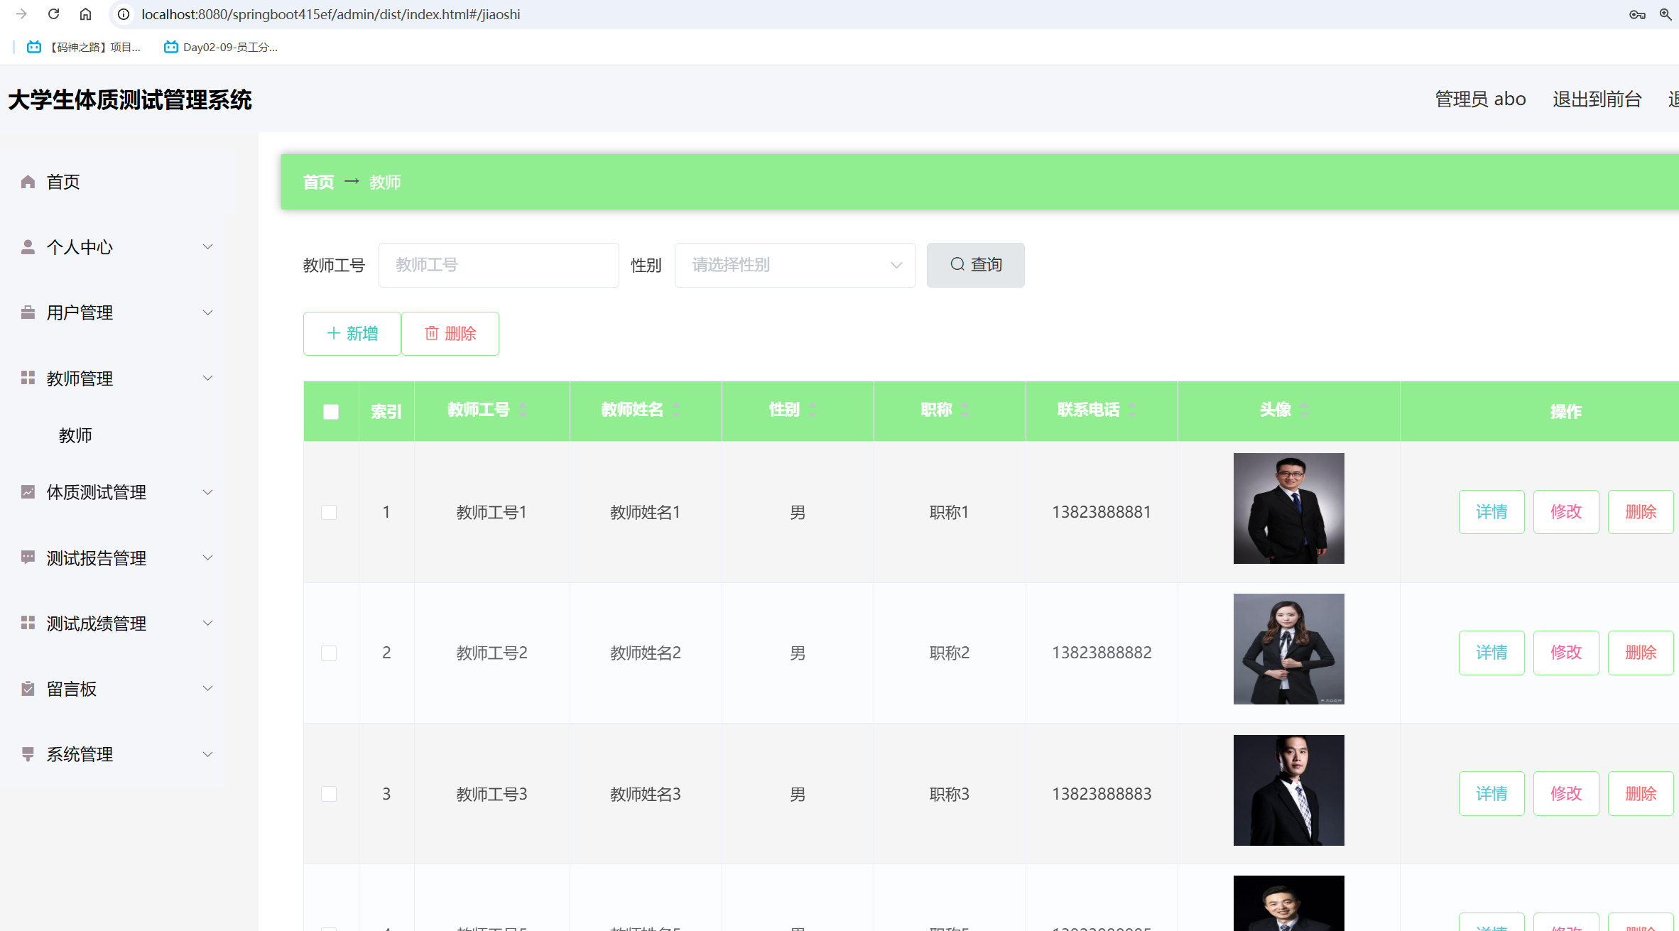Expand the 测试报告管理 menu chevron
Viewport: 1679px width, 931px height.
point(207,557)
